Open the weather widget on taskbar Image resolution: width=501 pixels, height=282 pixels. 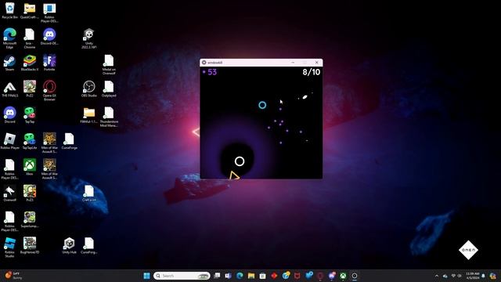(13, 276)
